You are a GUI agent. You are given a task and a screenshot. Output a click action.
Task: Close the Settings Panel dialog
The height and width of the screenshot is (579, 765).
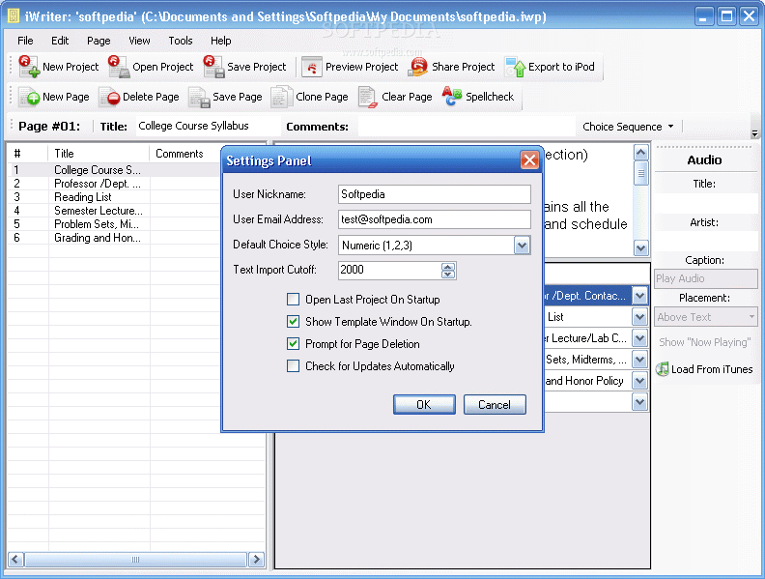click(x=529, y=159)
